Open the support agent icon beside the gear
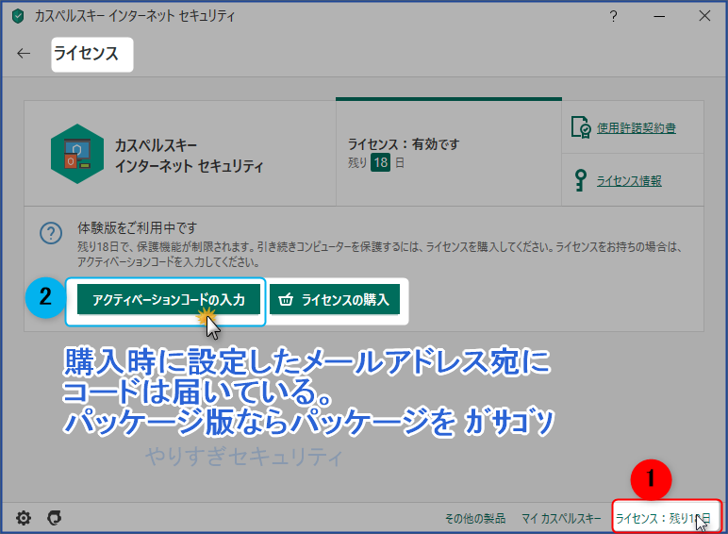This screenshot has height=534, width=728. (55, 518)
